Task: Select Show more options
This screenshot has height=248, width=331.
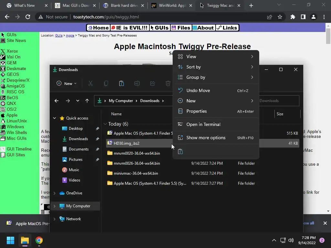Action: pyautogui.click(x=216, y=138)
